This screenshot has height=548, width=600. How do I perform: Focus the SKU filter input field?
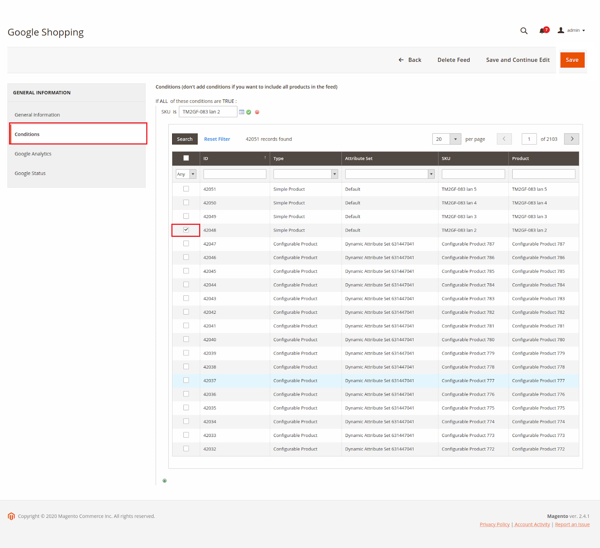pos(473,174)
